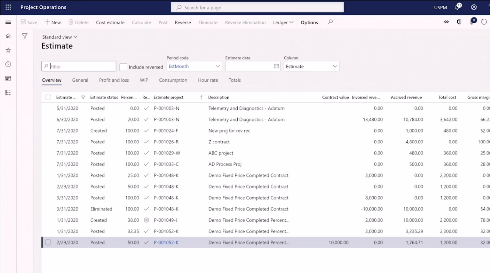Click Delete in the action bar

coord(78,22)
